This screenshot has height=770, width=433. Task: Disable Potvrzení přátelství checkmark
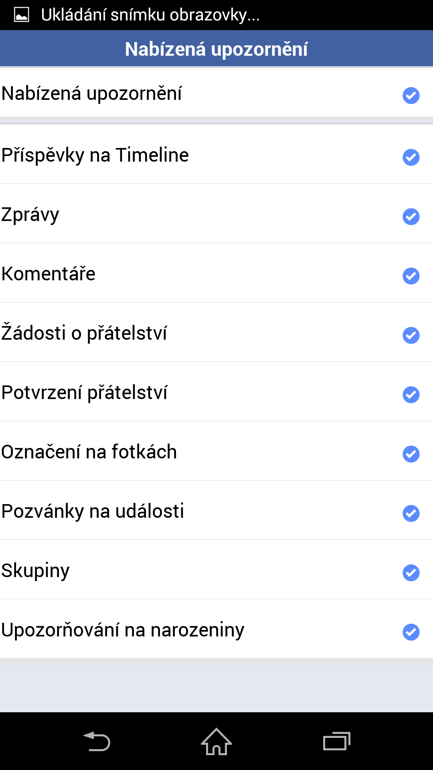[411, 395]
